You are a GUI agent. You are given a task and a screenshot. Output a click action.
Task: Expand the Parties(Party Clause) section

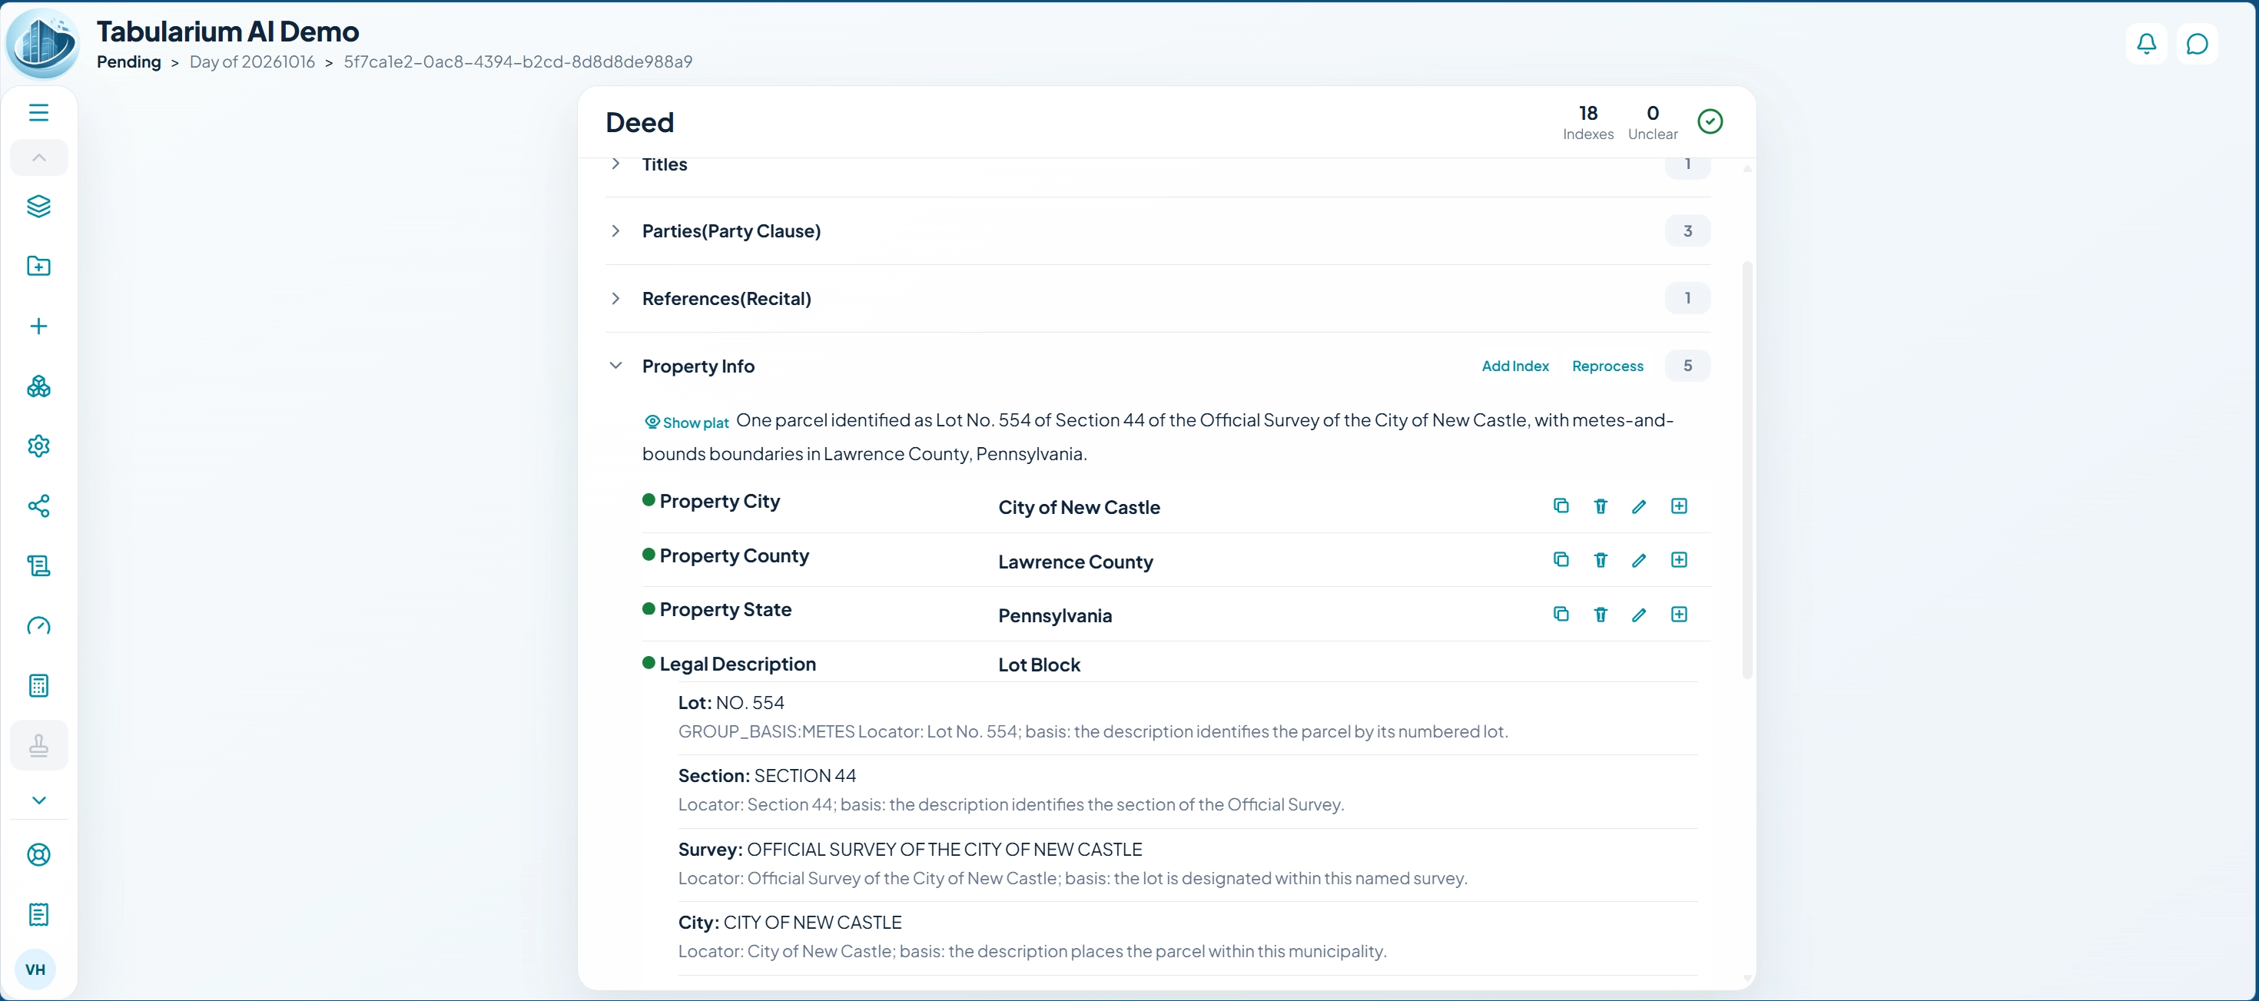click(615, 230)
